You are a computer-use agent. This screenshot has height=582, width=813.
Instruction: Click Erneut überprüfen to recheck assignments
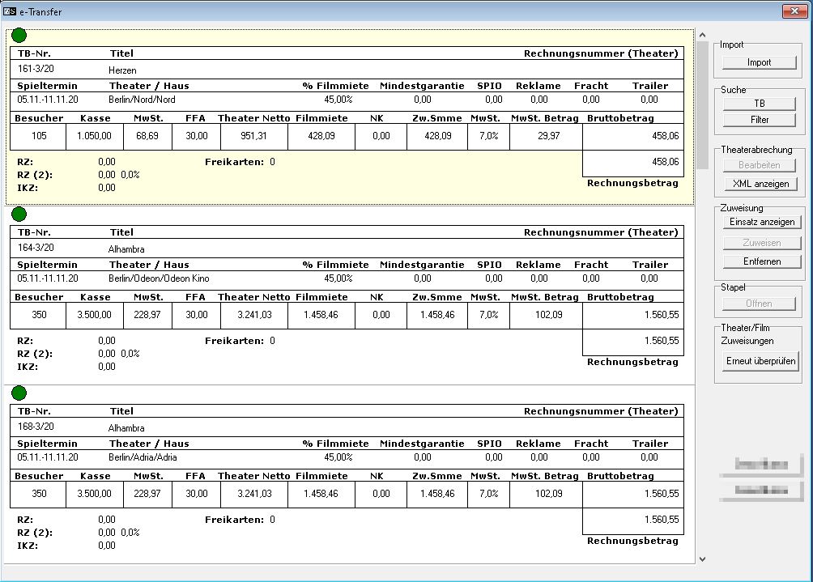click(760, 361)
